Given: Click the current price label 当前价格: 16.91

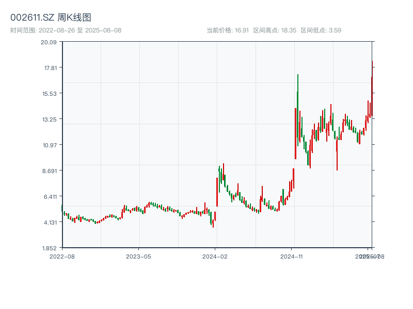Looking at the screenshot, I should [x=228, y=30].
